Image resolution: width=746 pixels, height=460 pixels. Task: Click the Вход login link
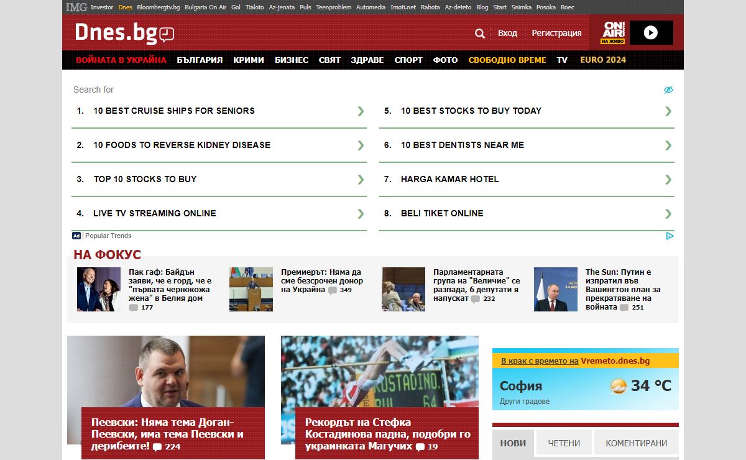coord(507,33)
